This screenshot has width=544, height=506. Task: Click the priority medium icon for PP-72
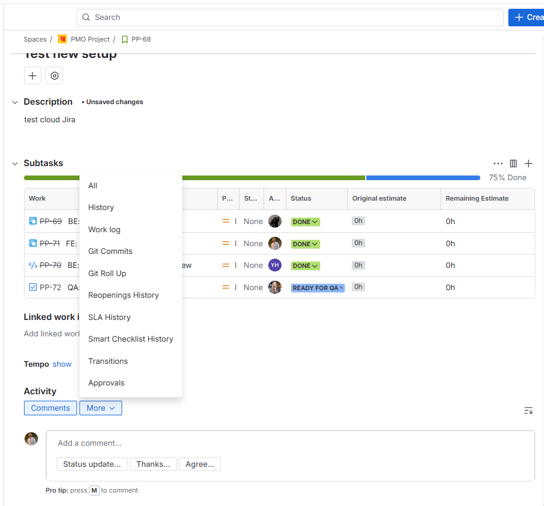coord(226,287)
